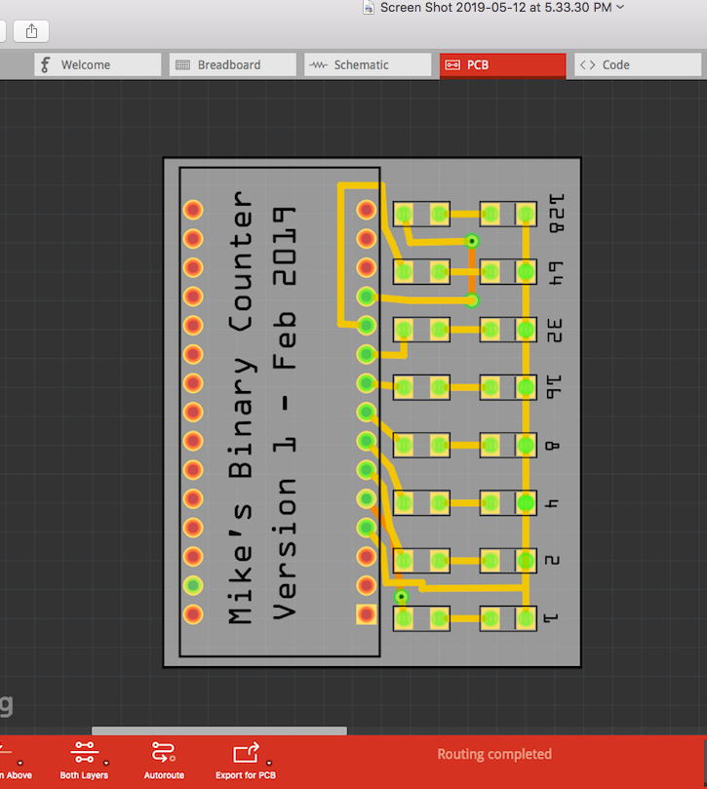Expand the View from Above dropdown arrow
The width and height of the screenshot is (707, 789).
[20, 763]
